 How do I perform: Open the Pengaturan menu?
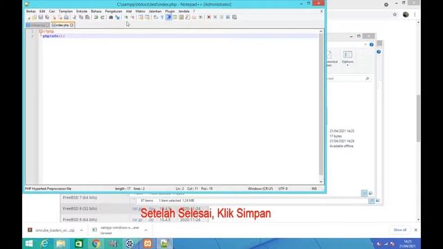[114, 11]
